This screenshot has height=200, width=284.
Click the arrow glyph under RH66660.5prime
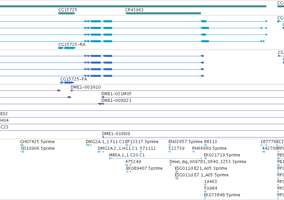(194, 152)
